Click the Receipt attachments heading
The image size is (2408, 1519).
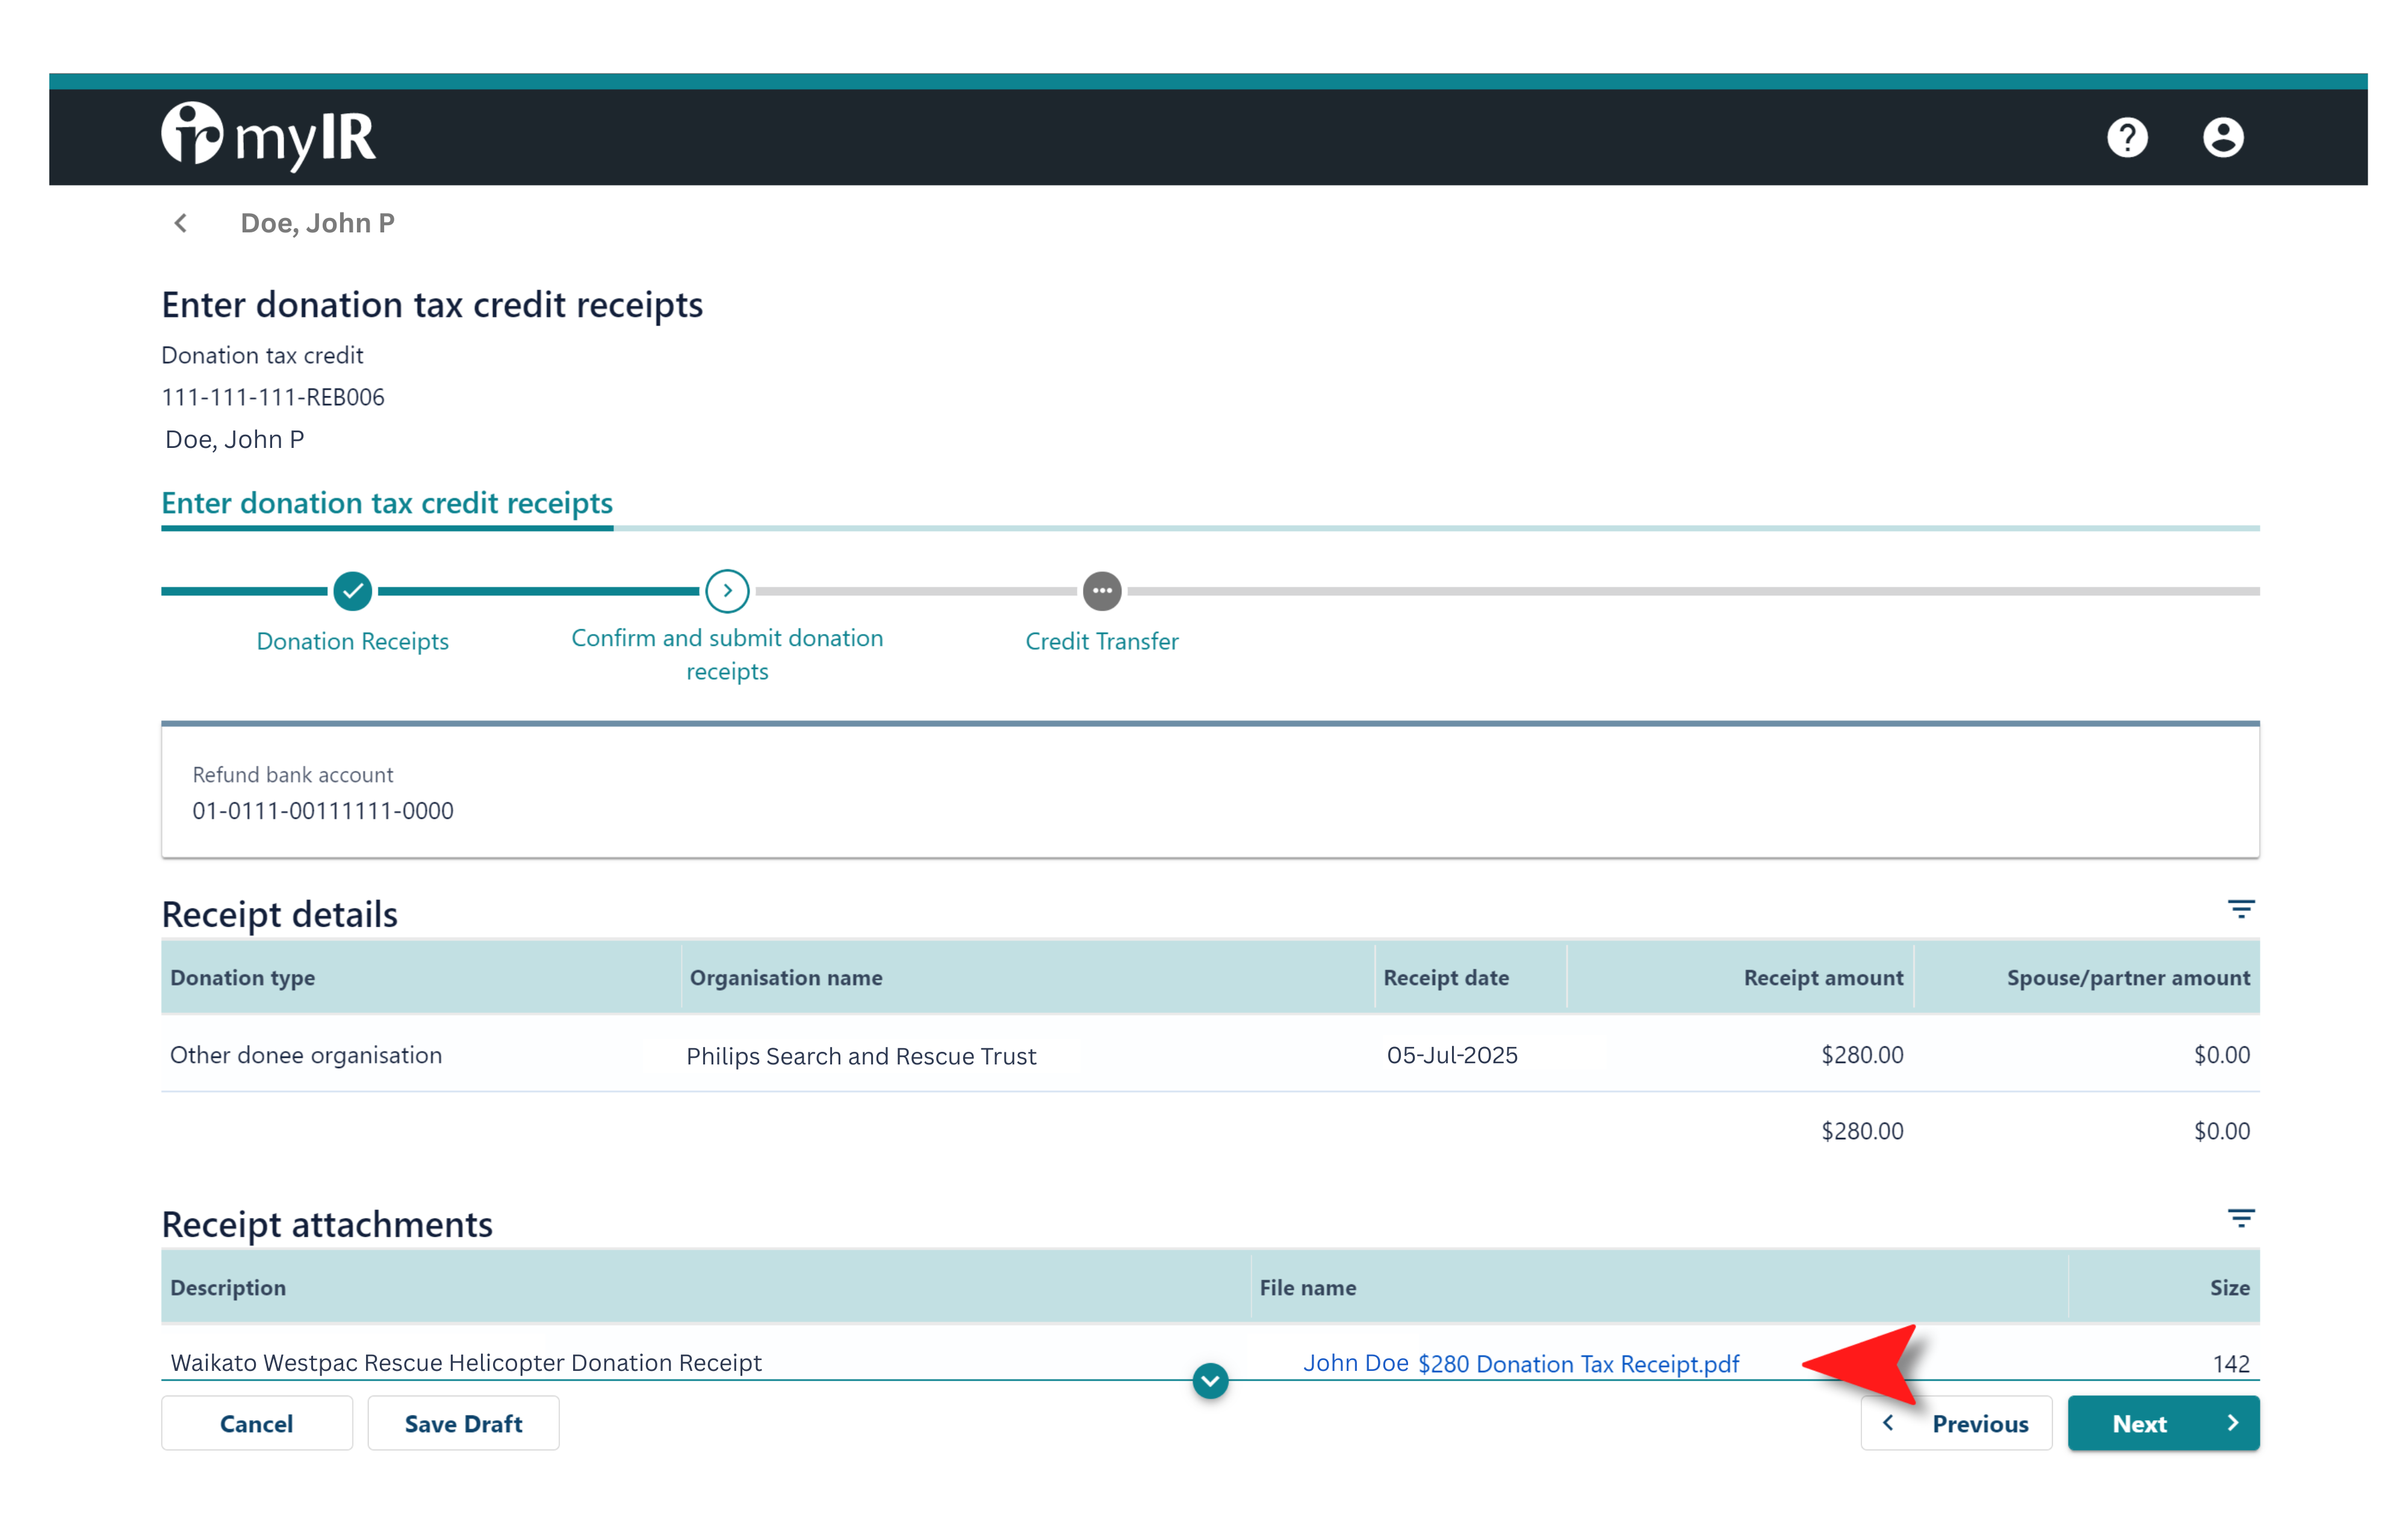327,1224
